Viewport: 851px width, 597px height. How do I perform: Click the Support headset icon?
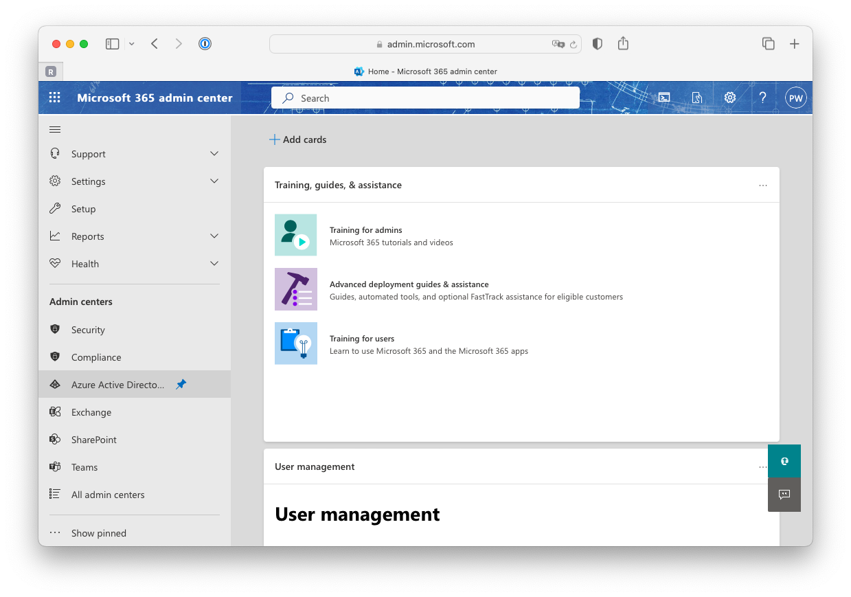click(55, 154)
